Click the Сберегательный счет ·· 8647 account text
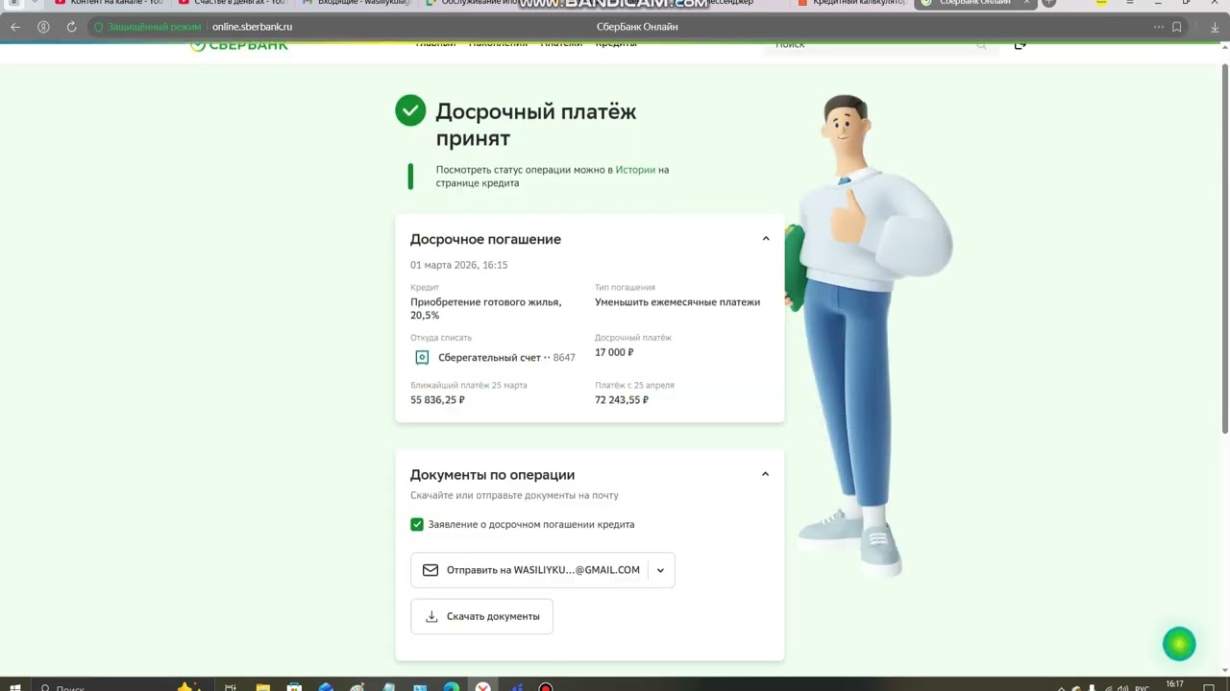This screenshot has width=1230, height=691. click(x=506, y=358)
